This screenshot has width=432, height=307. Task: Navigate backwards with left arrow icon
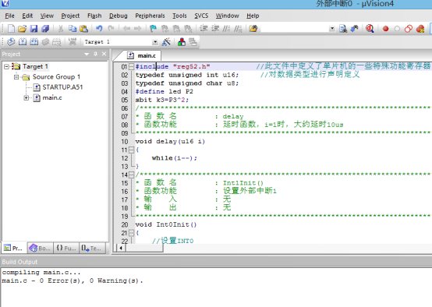[127, 29]
